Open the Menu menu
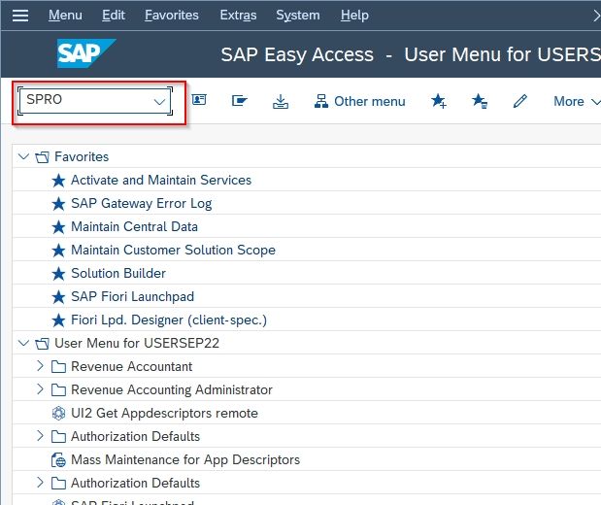Screen dimensions: 601x505 pos(65,15)
